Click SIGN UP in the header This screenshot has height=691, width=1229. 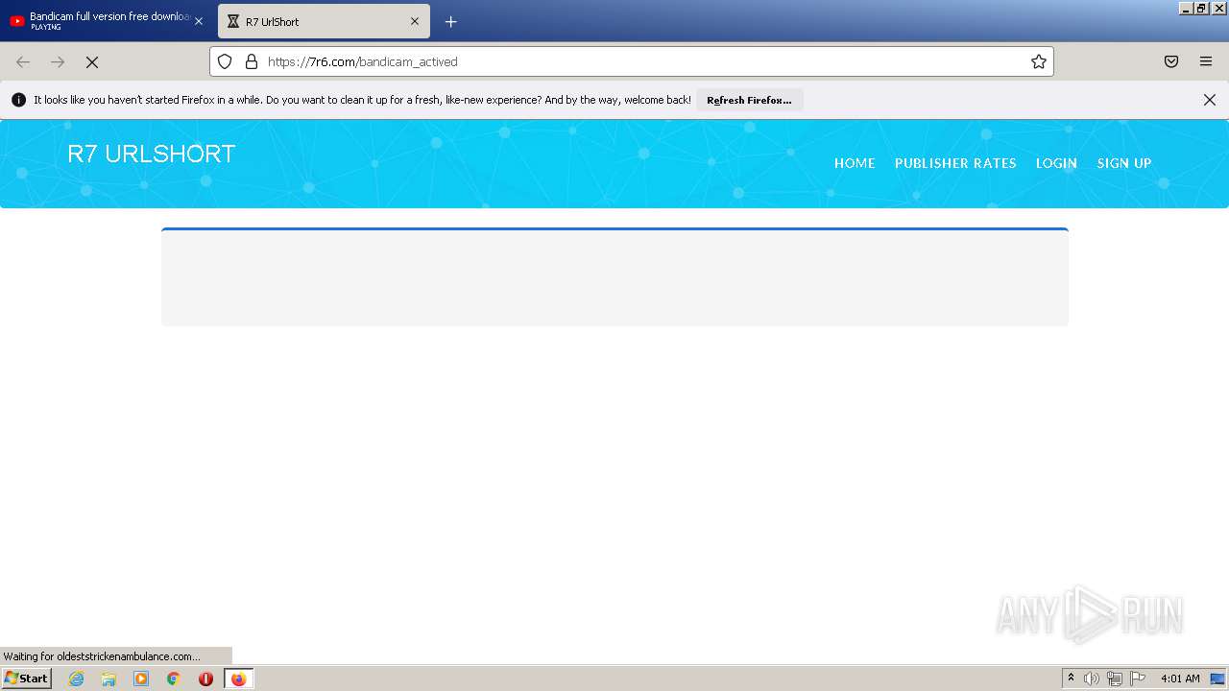click(x=1124, y=163)
